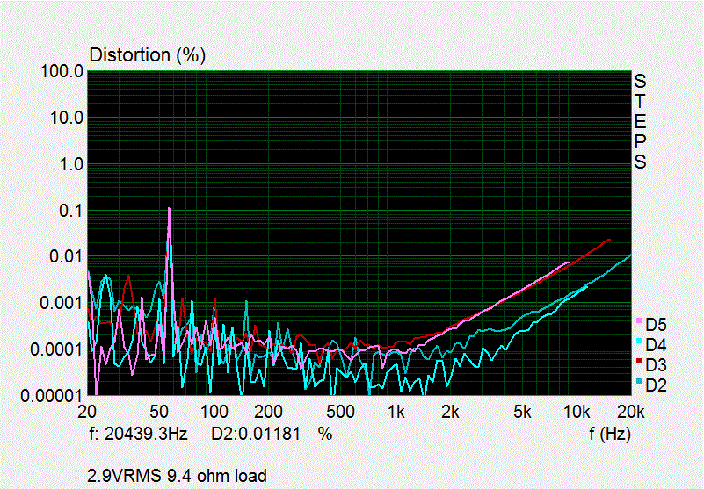Click the 0.00001 y-axis label
This screenshot has height=489, width=704.
click(x=52, y=396)
